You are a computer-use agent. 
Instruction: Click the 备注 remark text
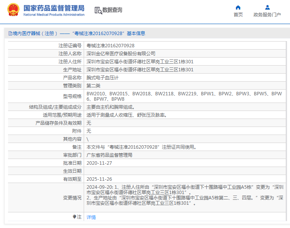point(141,147)
